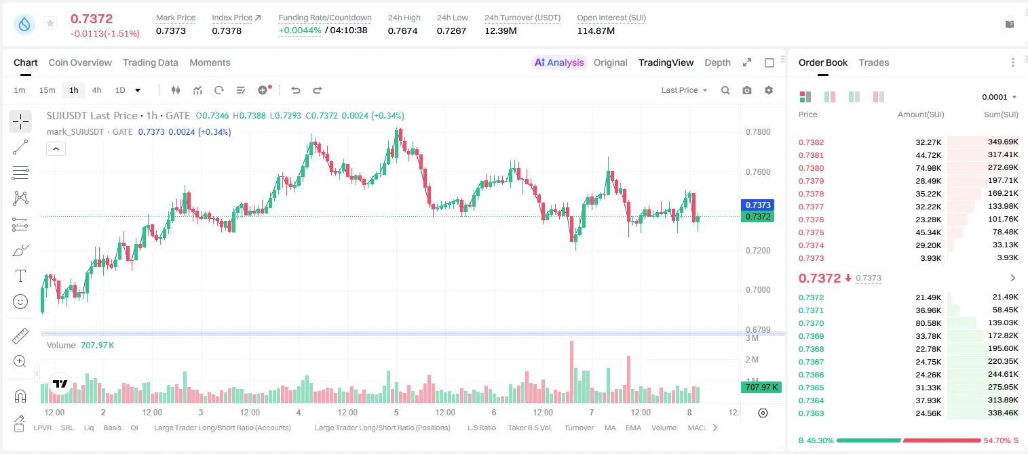
Task: Add SUI to favorites with star icon
Action: click(50, 24)
